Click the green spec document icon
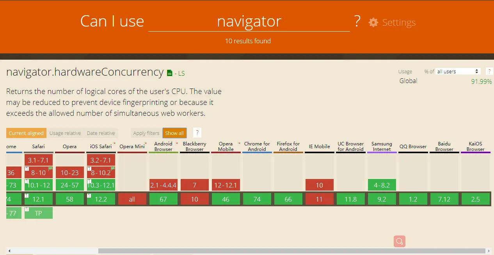This screenshot has height=255, width=494. point(169,73)
